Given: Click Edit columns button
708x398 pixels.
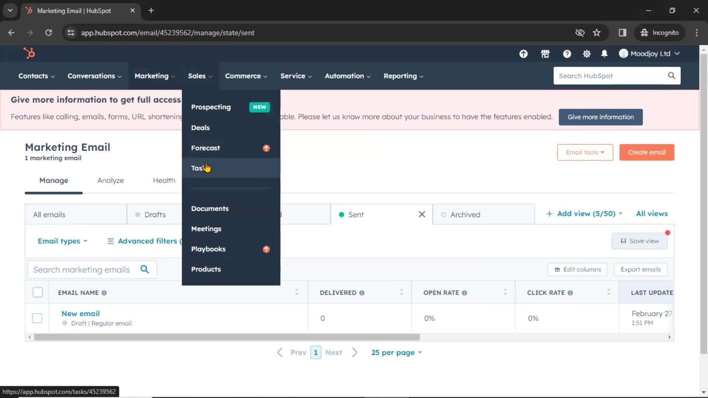Looking at the screenshot, I should click(x=578, y=269).
